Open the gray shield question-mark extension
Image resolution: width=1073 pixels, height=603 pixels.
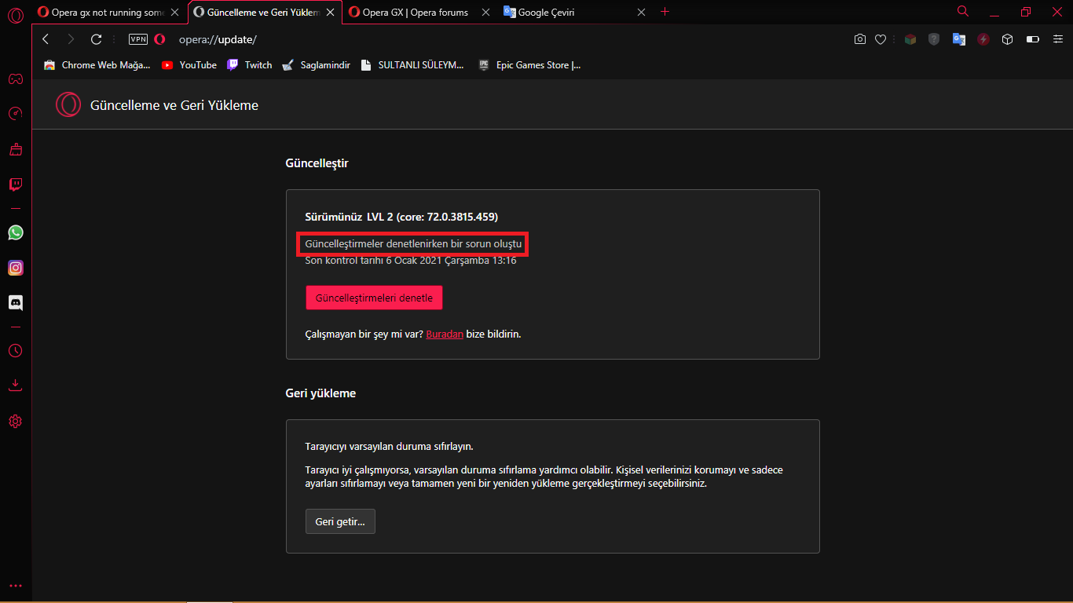[x=934, y=39]
